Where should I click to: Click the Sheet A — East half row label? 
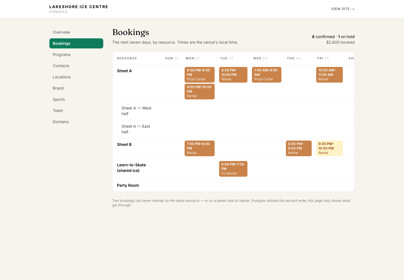[136, 129]
